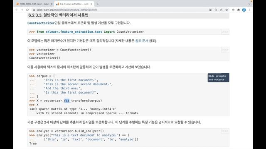Open the 참조 문서 reference link
The height and width of the screenshot is (149, 266).
[x=142, y=41]
